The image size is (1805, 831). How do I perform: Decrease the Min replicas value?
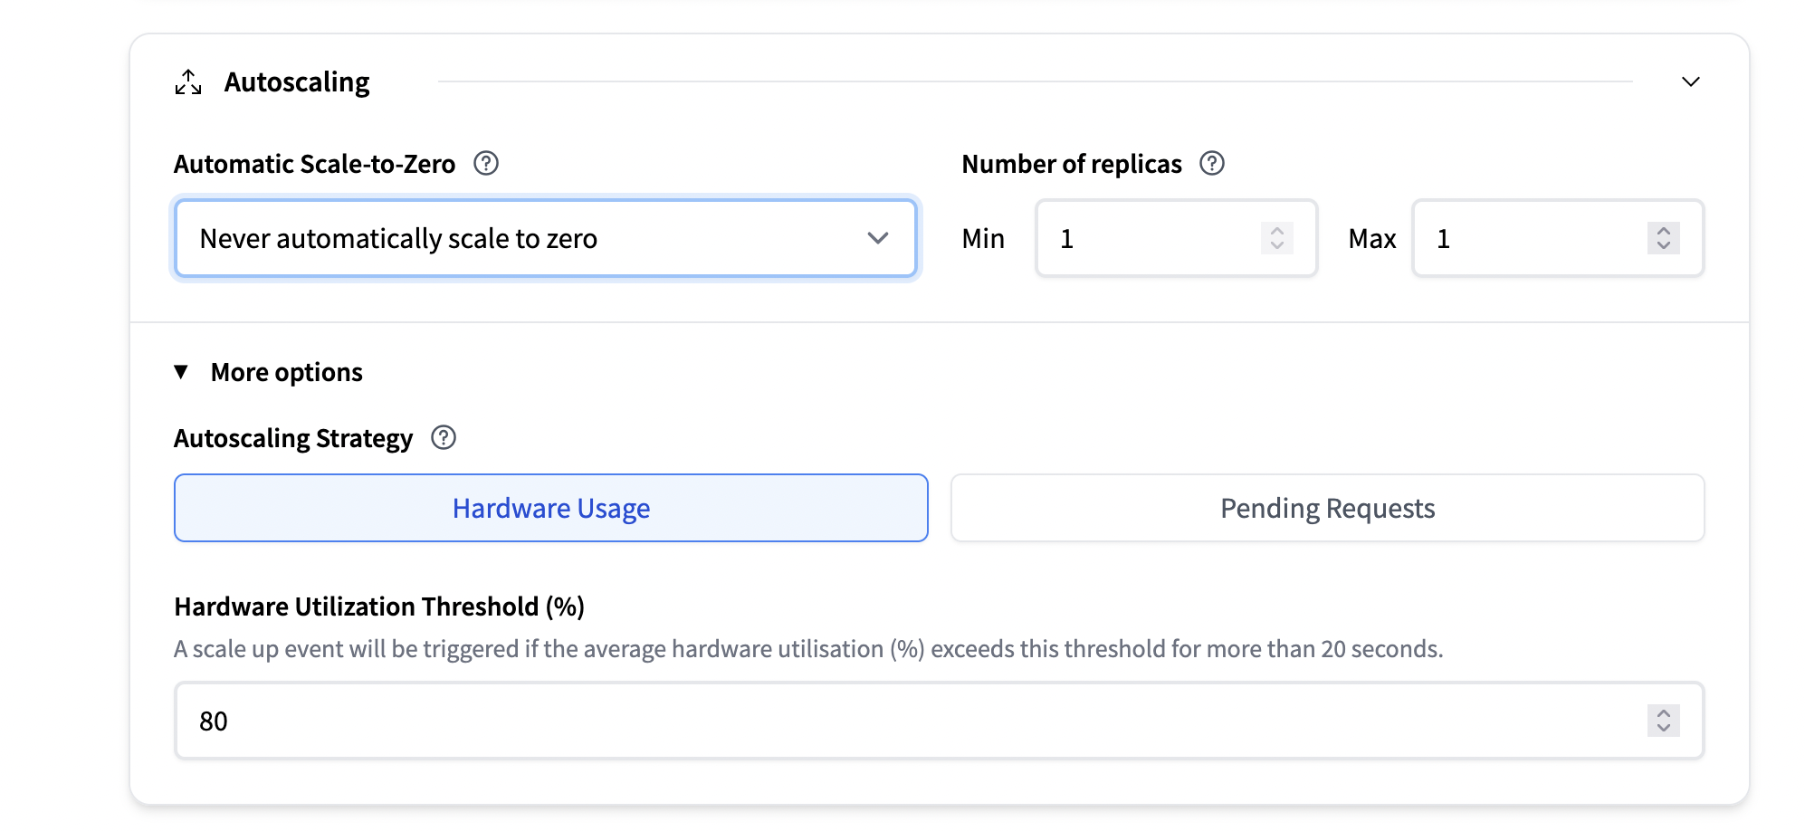[1277, 246]
